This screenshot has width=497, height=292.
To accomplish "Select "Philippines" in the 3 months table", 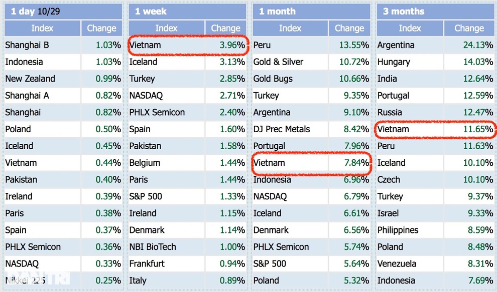I will (398, 230).
